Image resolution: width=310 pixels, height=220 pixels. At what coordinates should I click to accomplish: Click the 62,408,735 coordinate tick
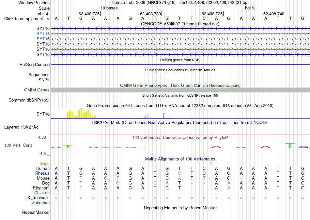tap(212, 14)
